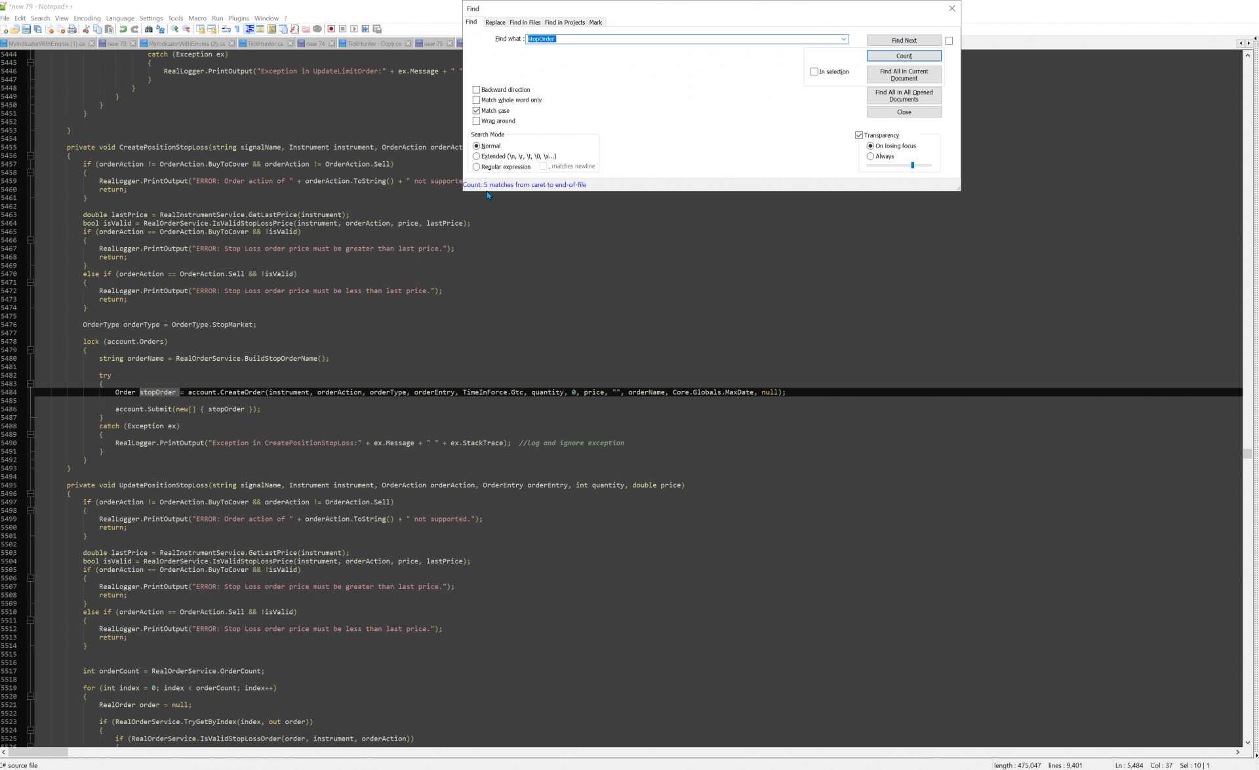Viewport: 1259px width, 770px height.
Task: Open the Find what dropdown list
Action: [x=843, y=39]
